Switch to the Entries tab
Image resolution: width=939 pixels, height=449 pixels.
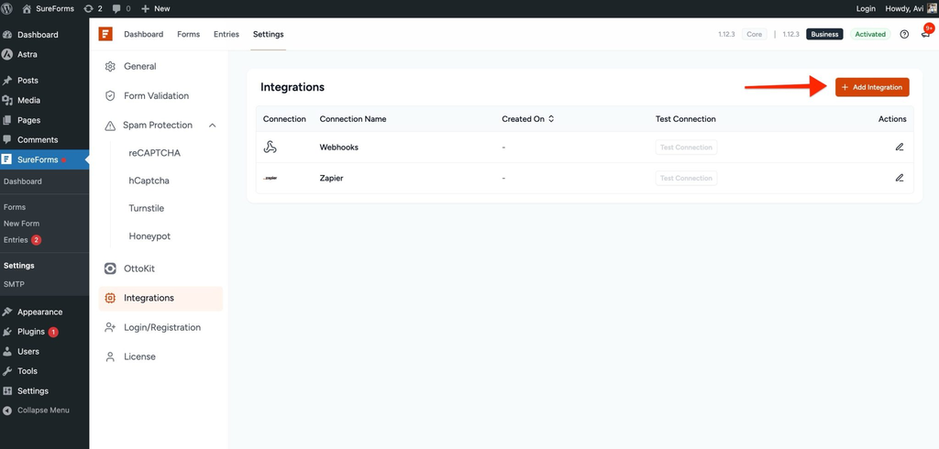pos(226,34)
